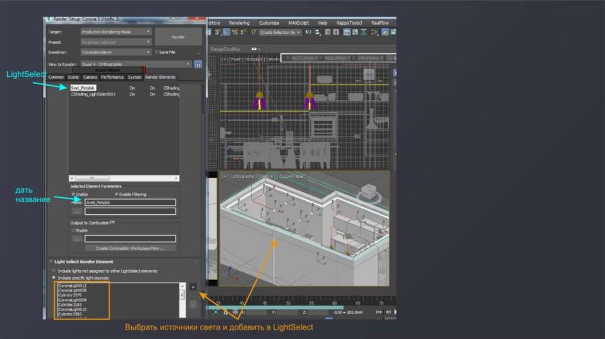Click the 3D Snaps toggle icon
This screenshot has width=605, height=339.
tap(217, 32)
